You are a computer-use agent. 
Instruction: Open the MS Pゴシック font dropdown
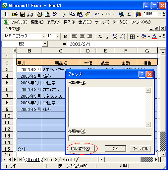[x=44, y=36]
